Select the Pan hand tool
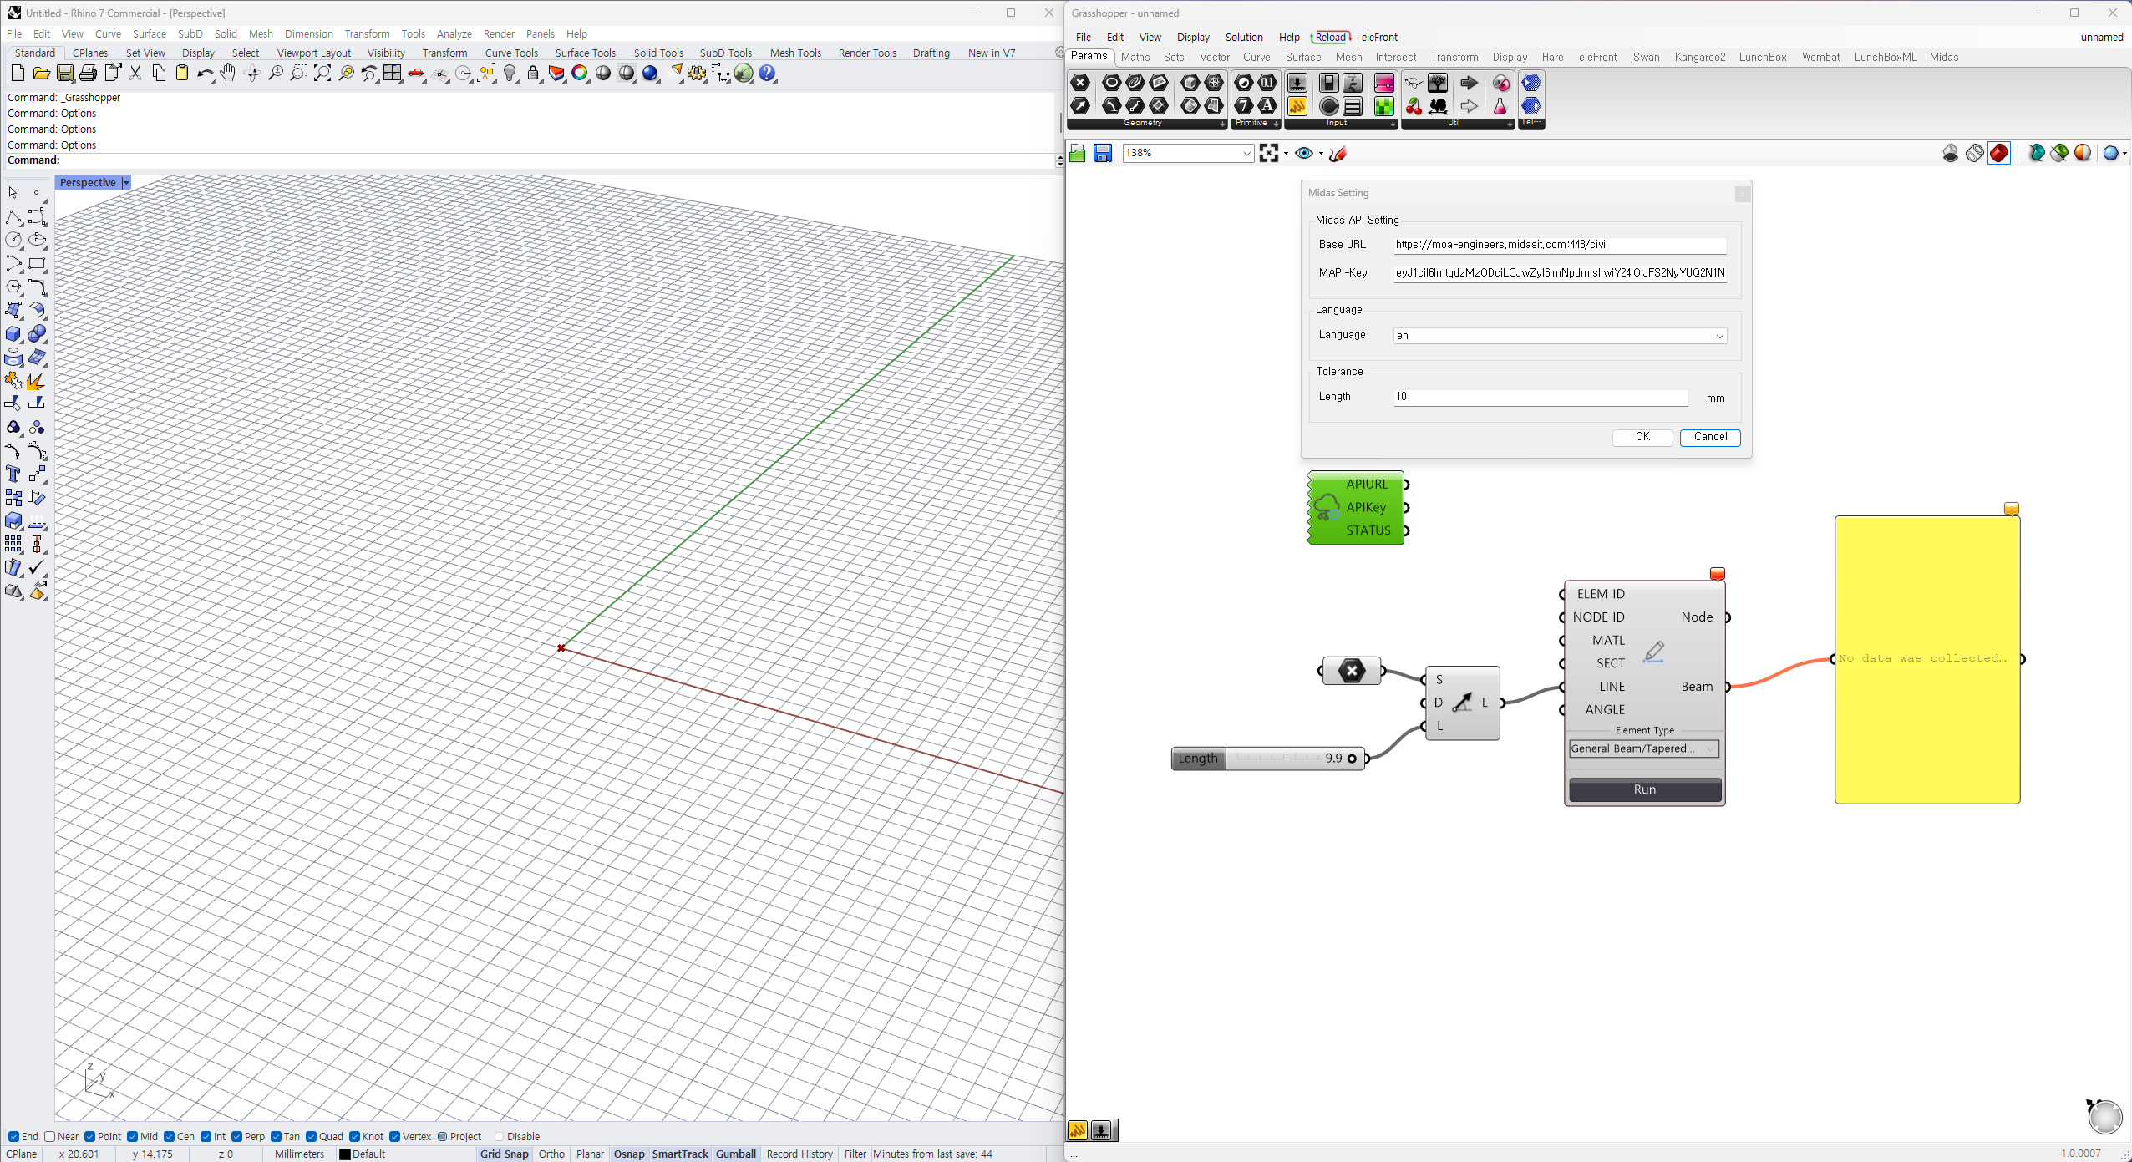The image size is (2132, 1162). [x=228, y=74]
